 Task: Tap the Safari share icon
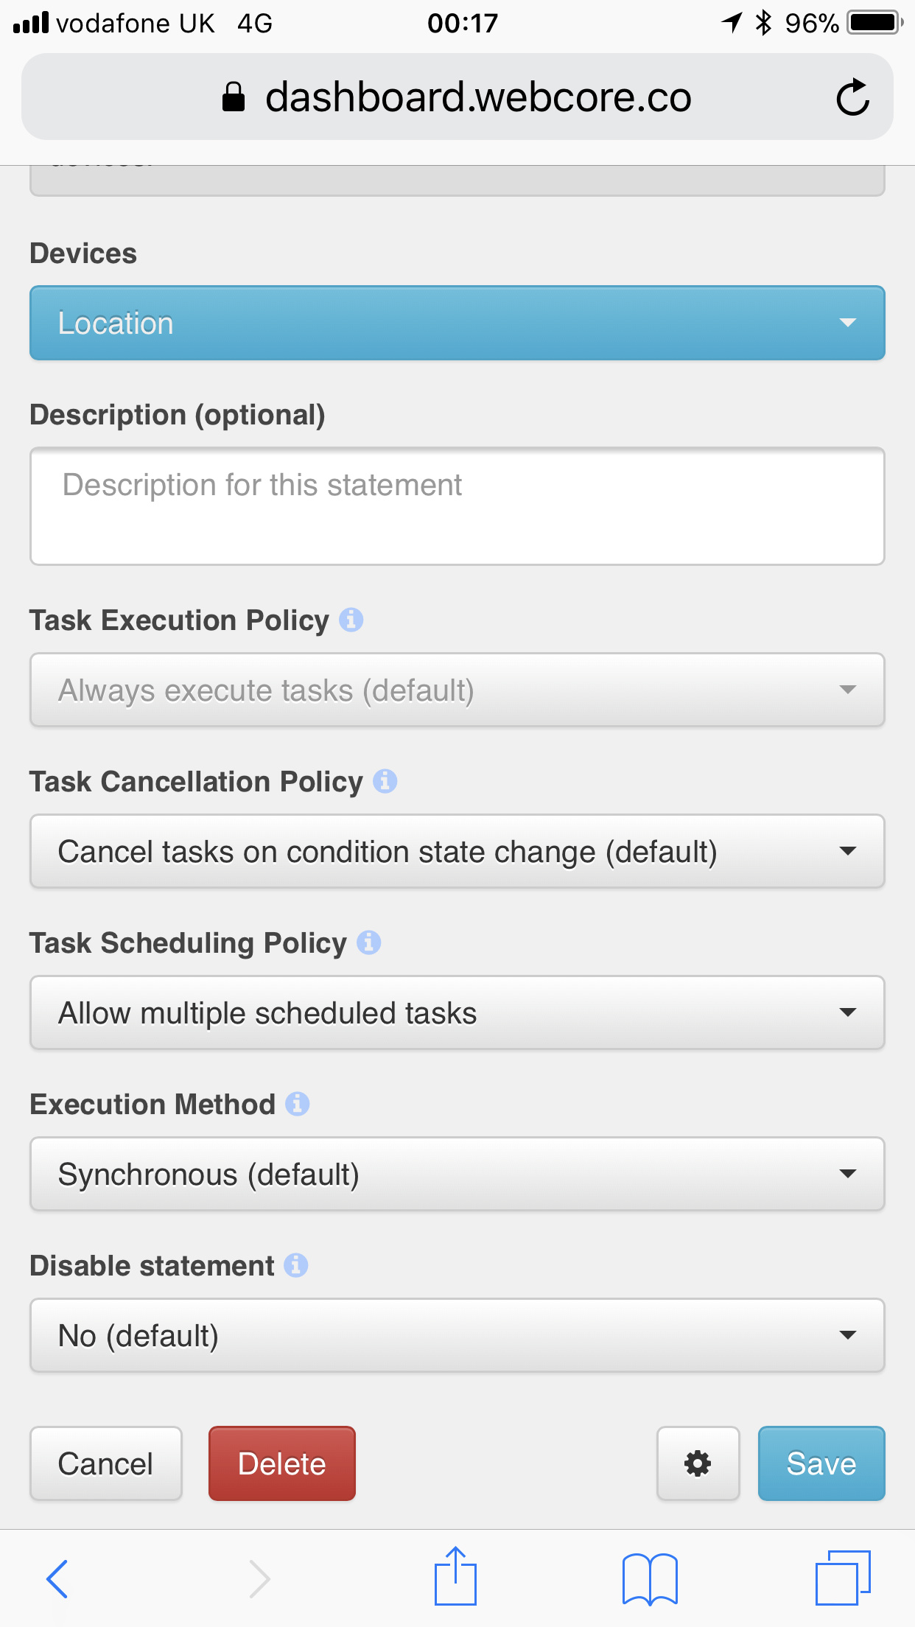(x=455, y=1577)
